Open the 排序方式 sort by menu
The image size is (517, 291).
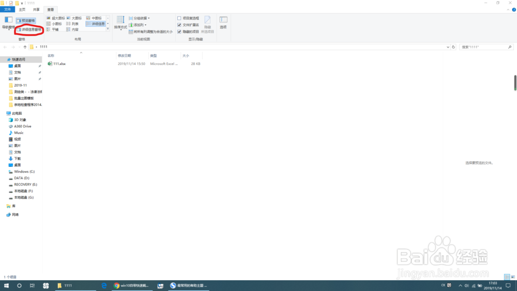tap(120, 23)
